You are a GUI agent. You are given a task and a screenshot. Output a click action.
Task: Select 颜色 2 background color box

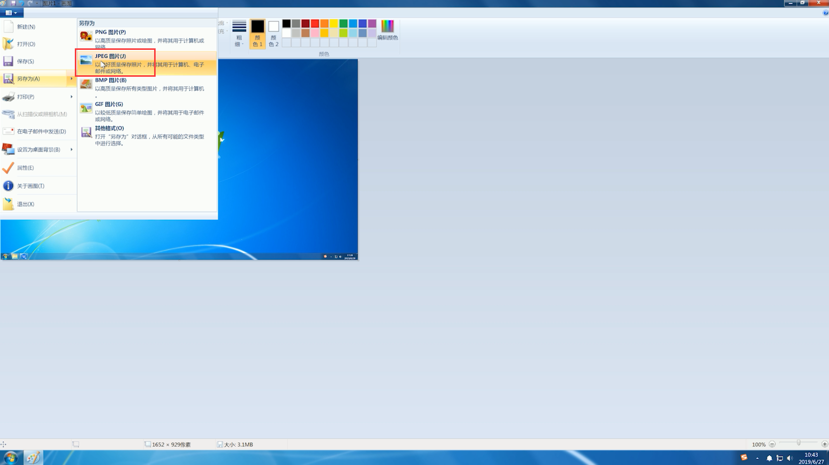click(273, 34)
